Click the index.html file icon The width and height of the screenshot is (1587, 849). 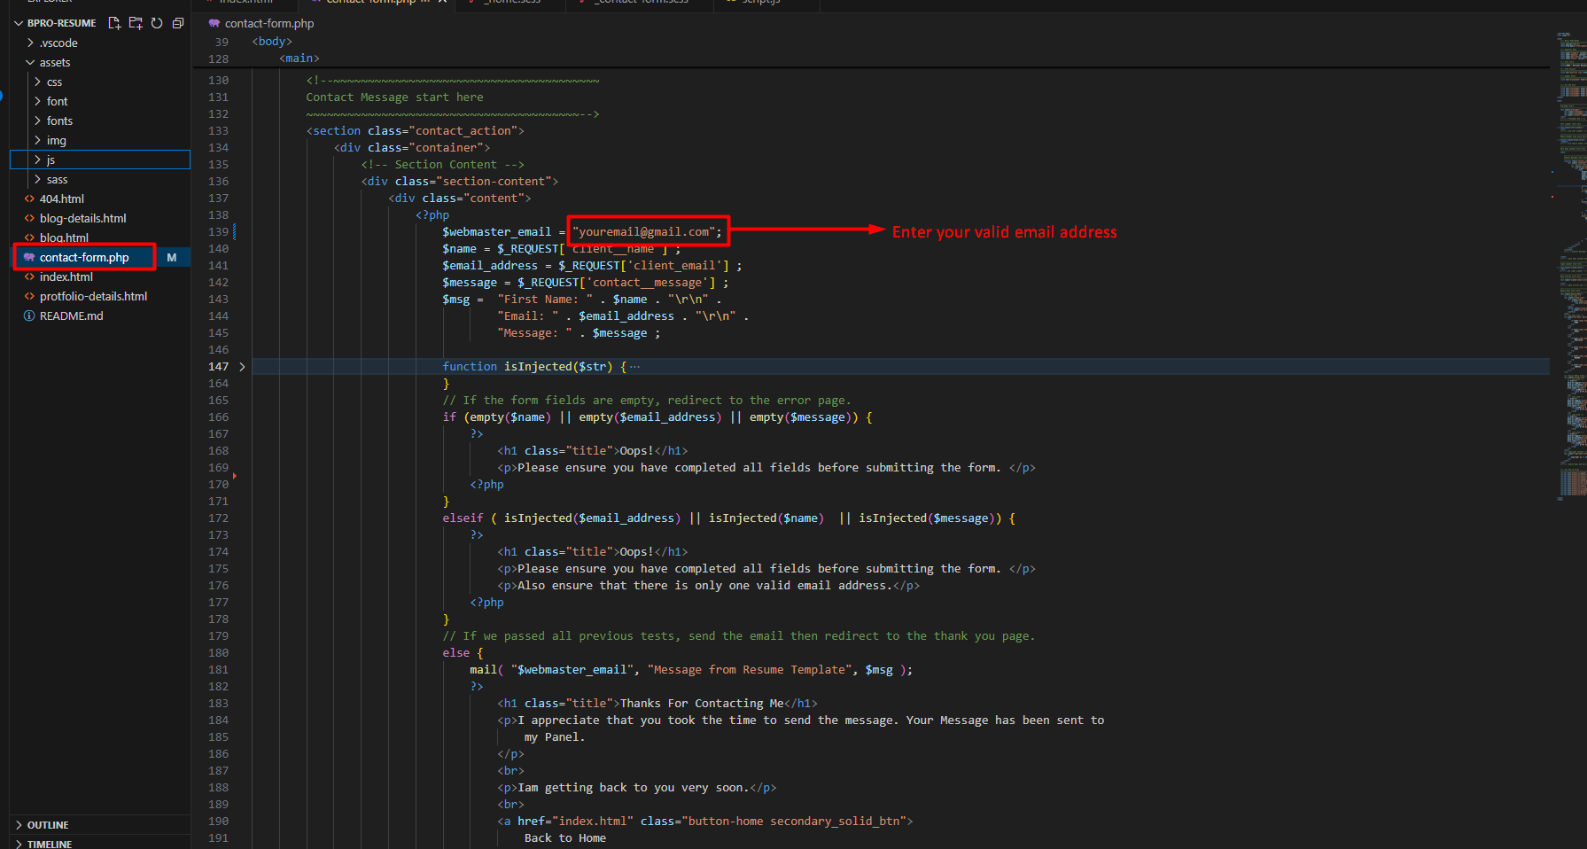[x=29, y=277]
